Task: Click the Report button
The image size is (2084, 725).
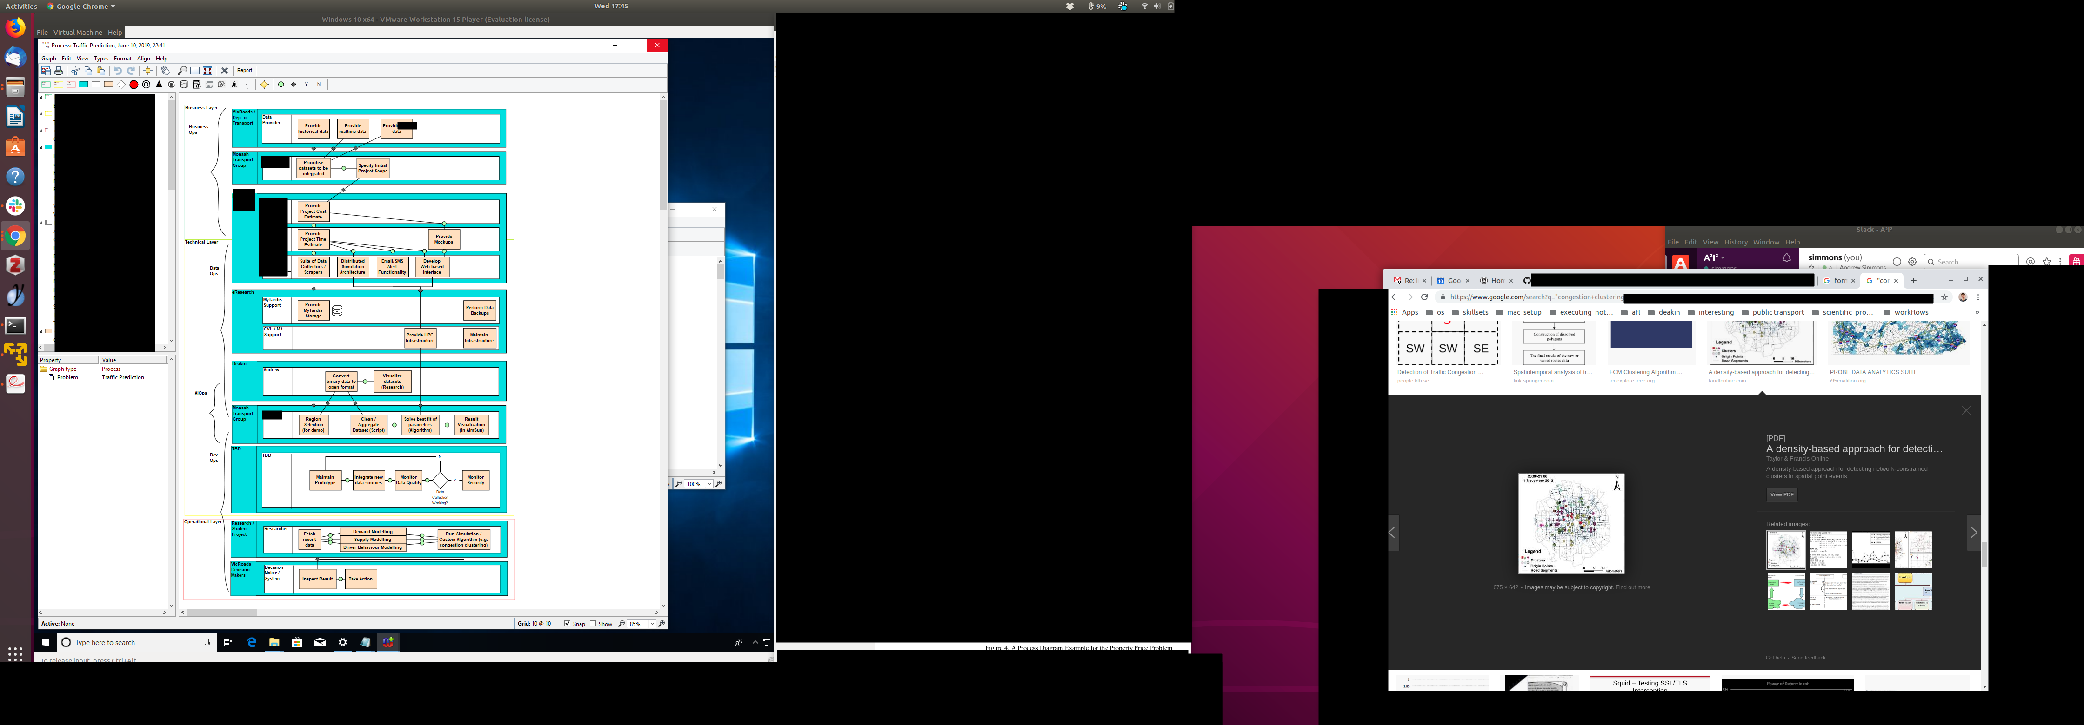Action: point(244,70)
